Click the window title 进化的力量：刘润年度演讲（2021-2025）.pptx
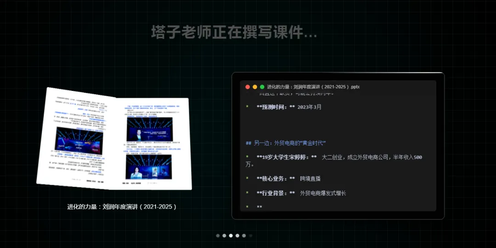Image resolution: width=496 pixels, height=248 pixels. 313,87
